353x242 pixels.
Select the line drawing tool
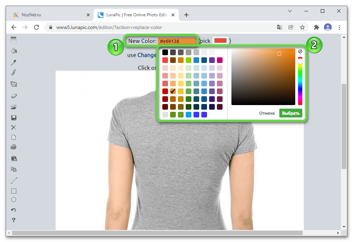coord(14,181)
